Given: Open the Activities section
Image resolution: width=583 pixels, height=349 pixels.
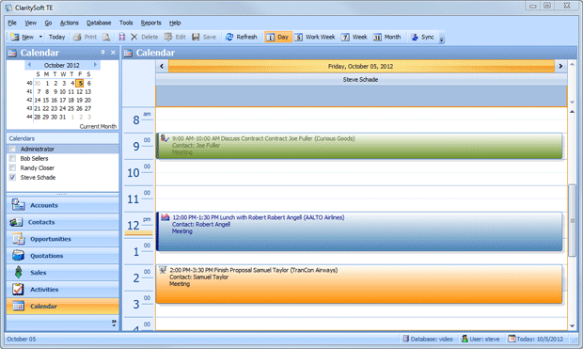Looking at the screenshot, I should 62,289.
